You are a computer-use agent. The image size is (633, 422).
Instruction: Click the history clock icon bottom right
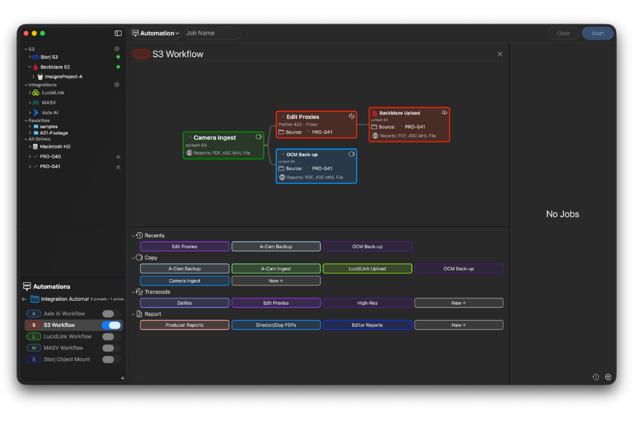point(595,376)
